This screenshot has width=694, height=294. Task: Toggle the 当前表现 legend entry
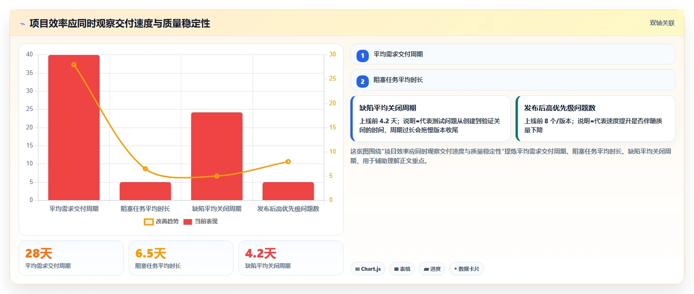click(200, 221)
